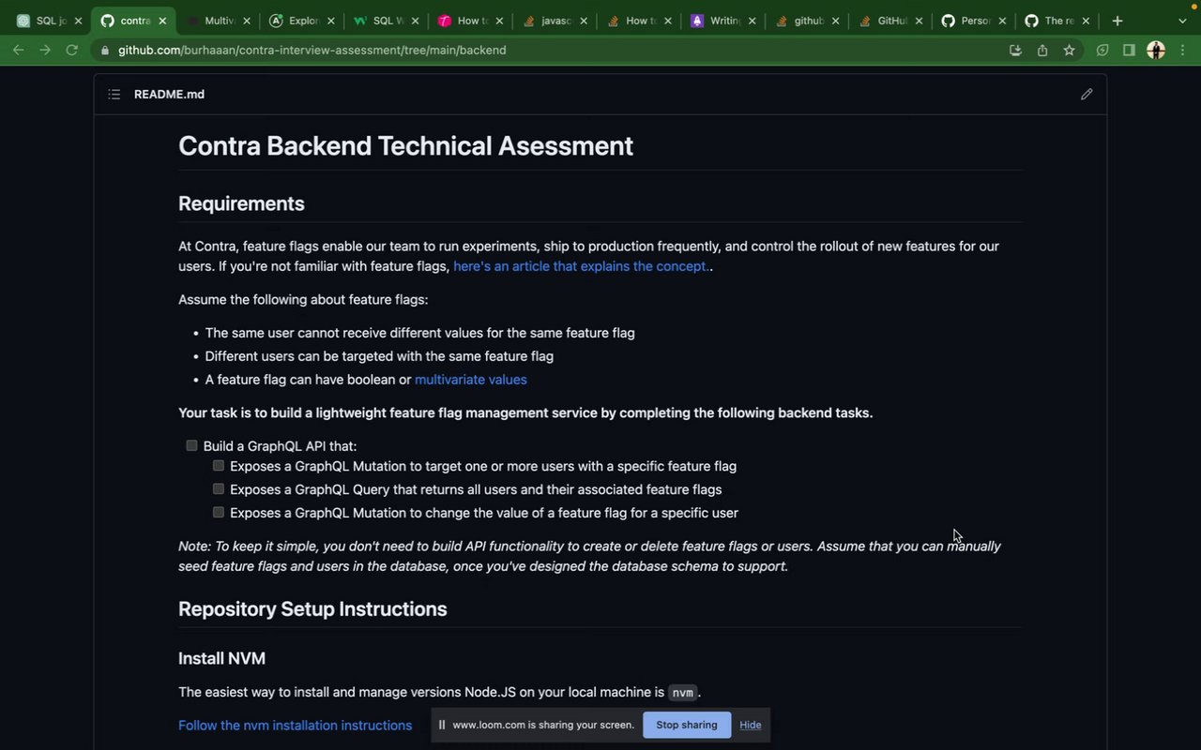The image size is (1201, 750).
Task: Reload the page with the refresh icon
Action: click(71, 51)
